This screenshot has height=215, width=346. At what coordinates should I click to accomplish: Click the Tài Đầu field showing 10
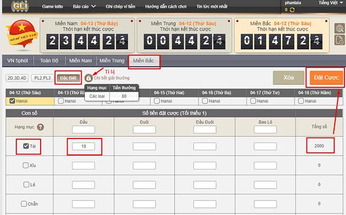click(83, 147)
